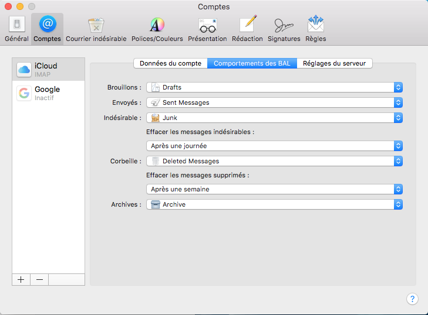Open Polices/Couleurs preferences
The width and height of the screenshot is (428, 315).
[x=157, y=29]
